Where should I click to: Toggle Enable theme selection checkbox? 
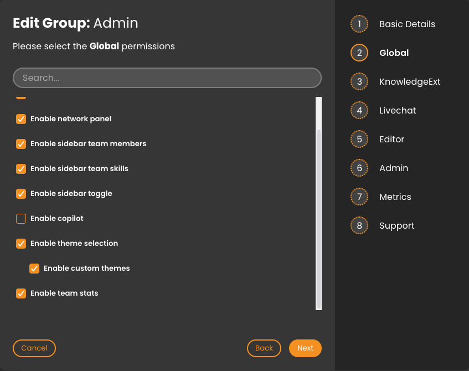[21, 244]
